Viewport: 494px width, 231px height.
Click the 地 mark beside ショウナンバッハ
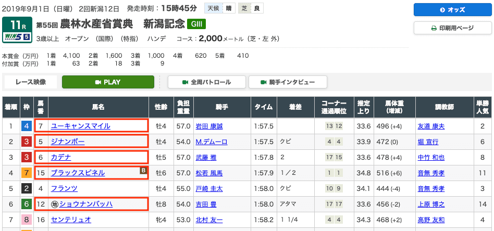click(x=55, y=204)
